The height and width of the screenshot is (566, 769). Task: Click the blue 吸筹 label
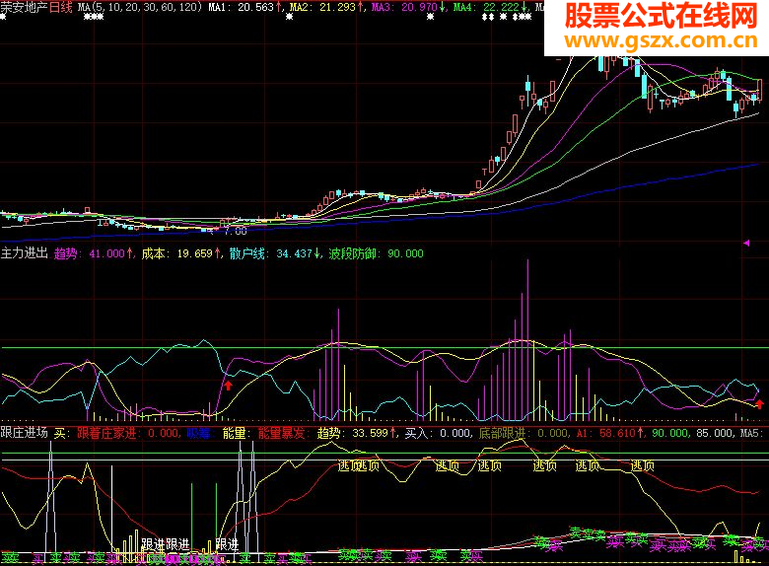pyautogui.click(x=198, y=433)
